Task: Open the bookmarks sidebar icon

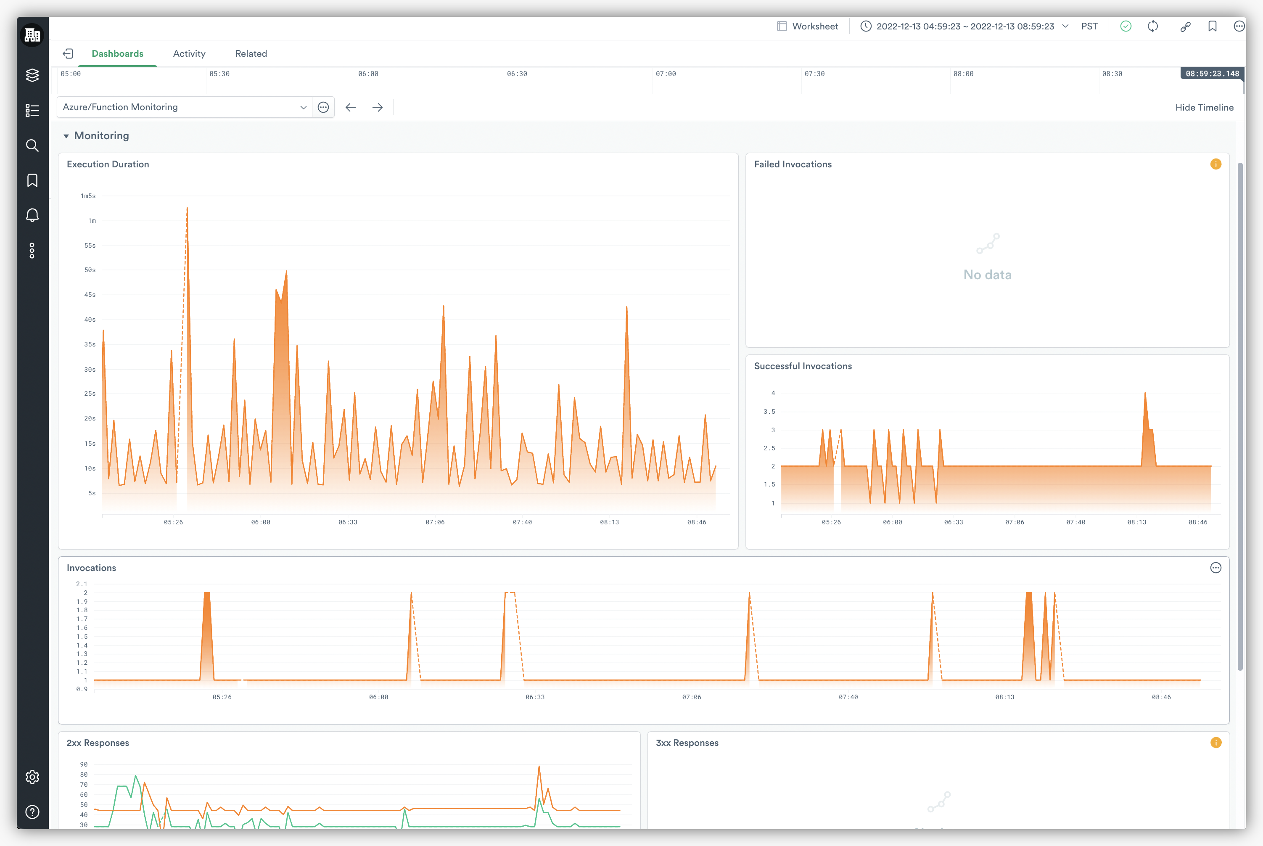Action: point(32,180)
